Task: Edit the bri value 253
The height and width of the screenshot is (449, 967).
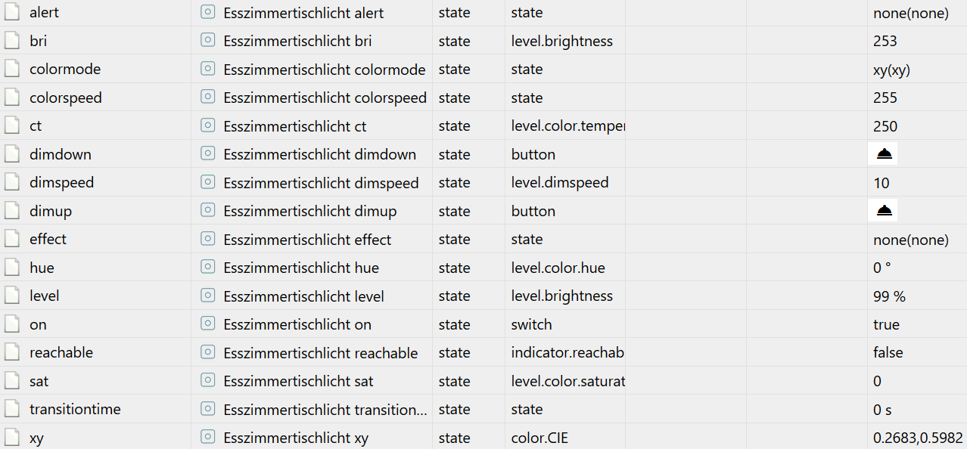Action: 885,41
